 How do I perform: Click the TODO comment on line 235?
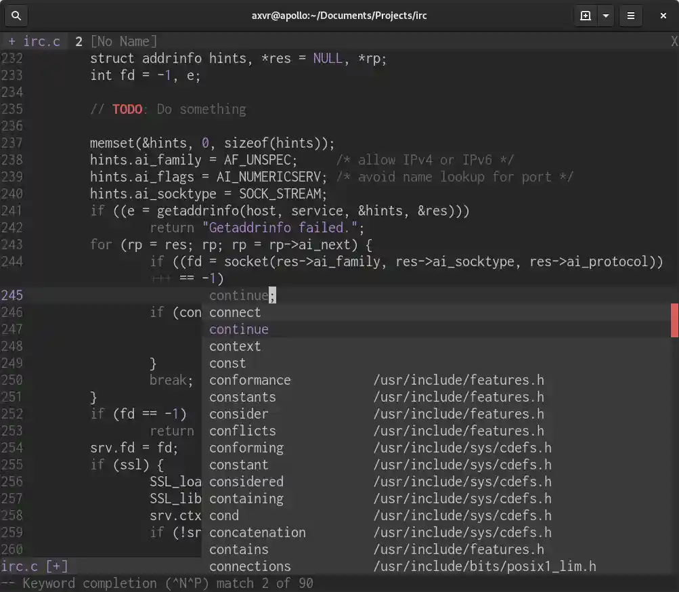pyautogui.click(x=127, y=109)
